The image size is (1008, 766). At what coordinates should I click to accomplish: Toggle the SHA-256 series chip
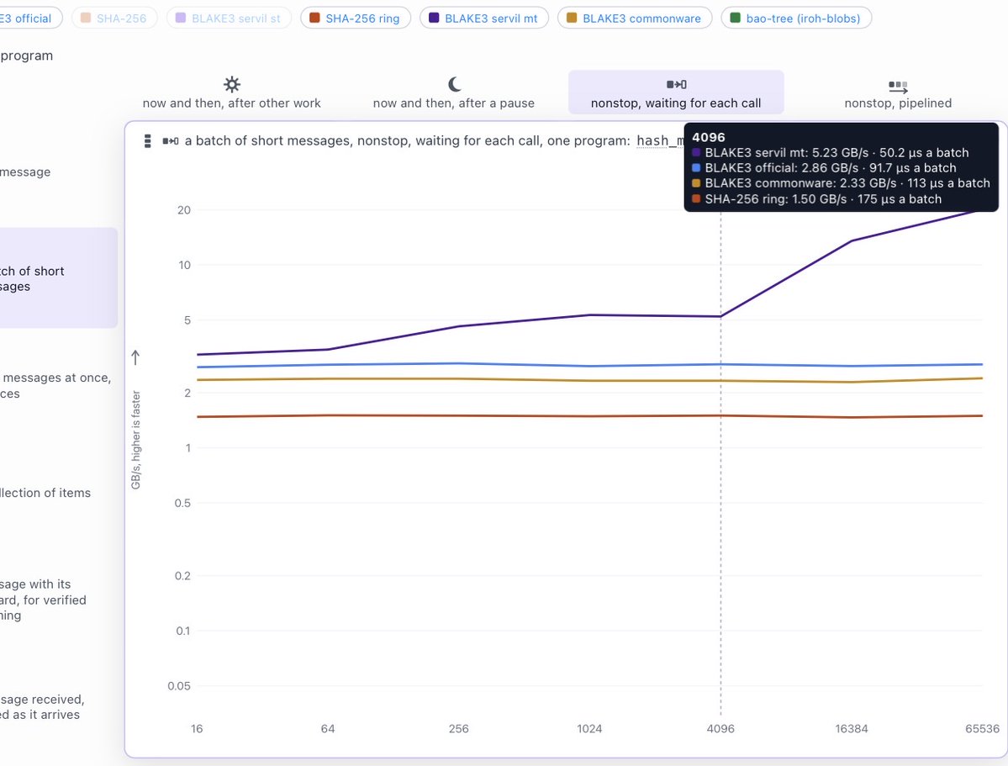(113, 18)
